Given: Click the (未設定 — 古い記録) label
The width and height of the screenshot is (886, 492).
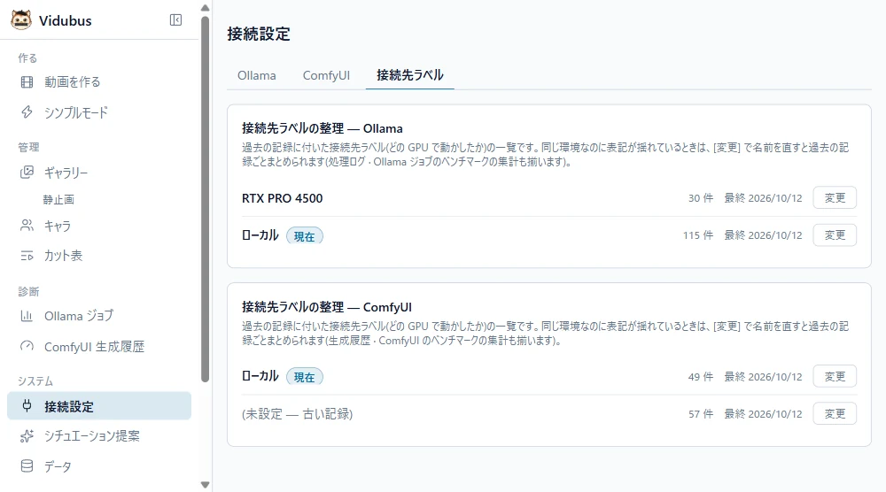Looking at the screenshot, I should (297, 414).
